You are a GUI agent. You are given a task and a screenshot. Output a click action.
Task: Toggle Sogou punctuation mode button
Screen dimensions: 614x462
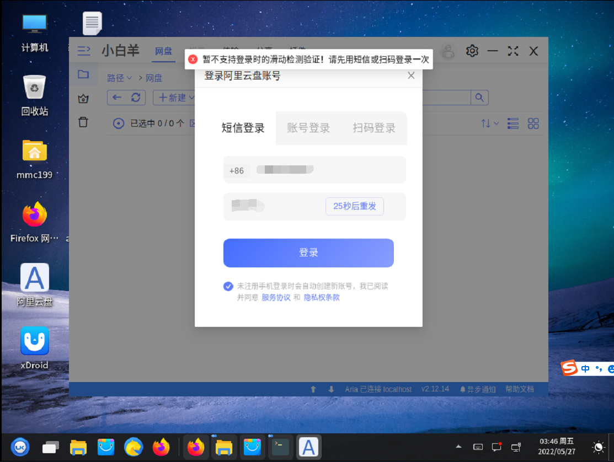tap(599, 368)
